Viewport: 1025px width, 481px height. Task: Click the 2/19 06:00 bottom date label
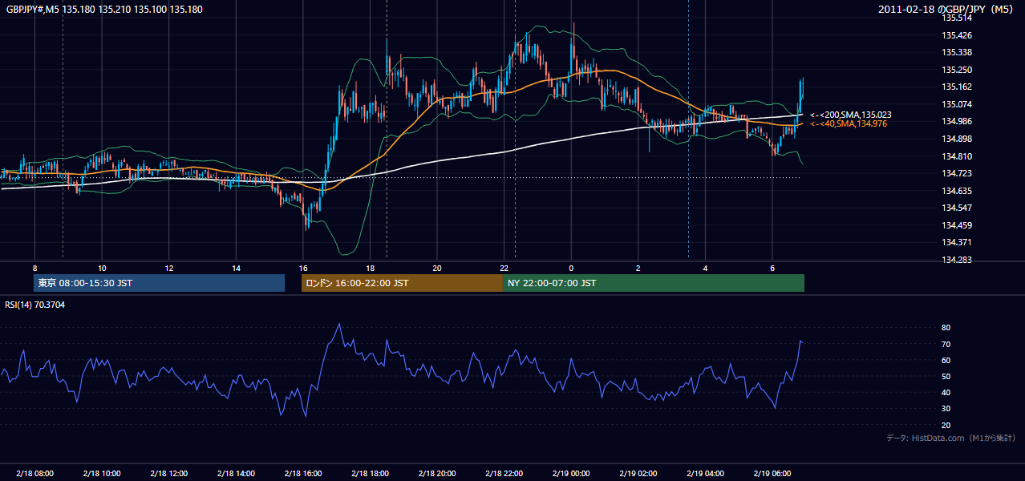[772, 474]
